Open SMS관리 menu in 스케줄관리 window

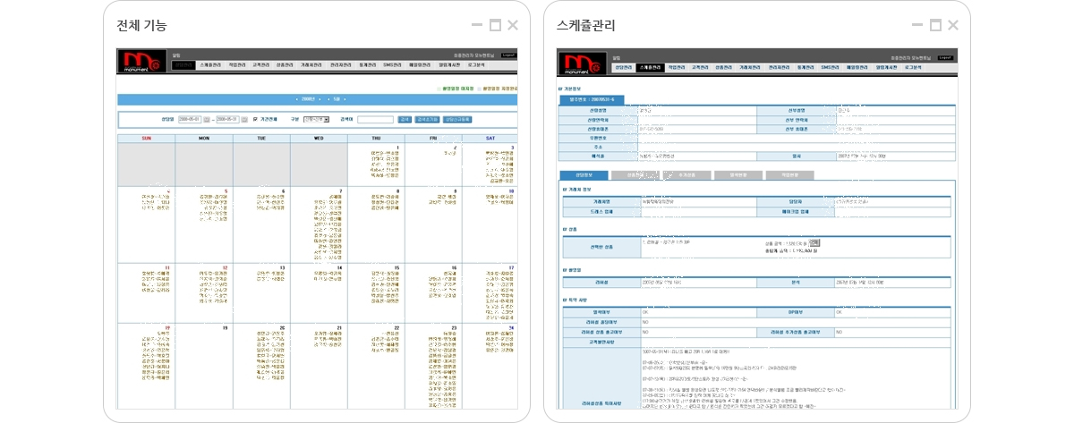[831, 68]
